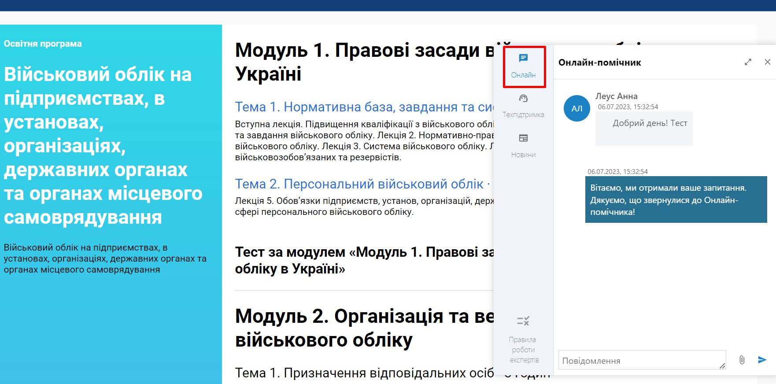Select the Модуль 2 Організація heading

pyautogui.click(x=364, y=328)
